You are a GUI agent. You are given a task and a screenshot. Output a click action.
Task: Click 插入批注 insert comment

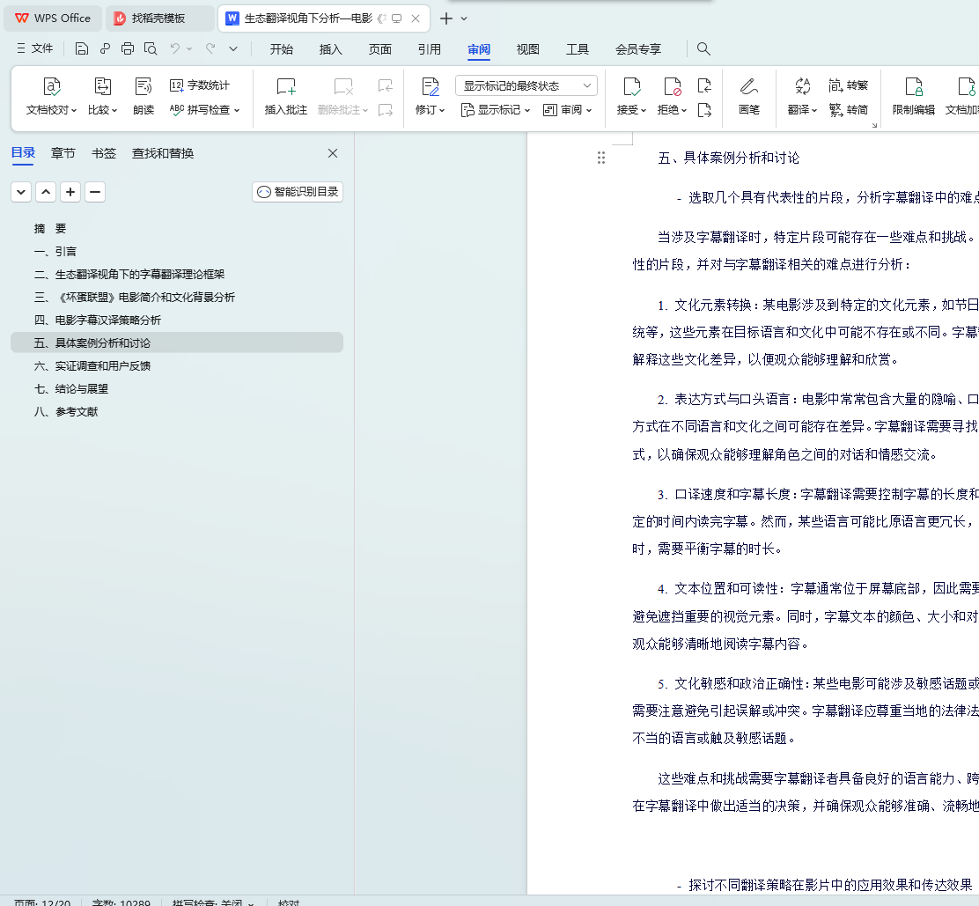[285, 97]
